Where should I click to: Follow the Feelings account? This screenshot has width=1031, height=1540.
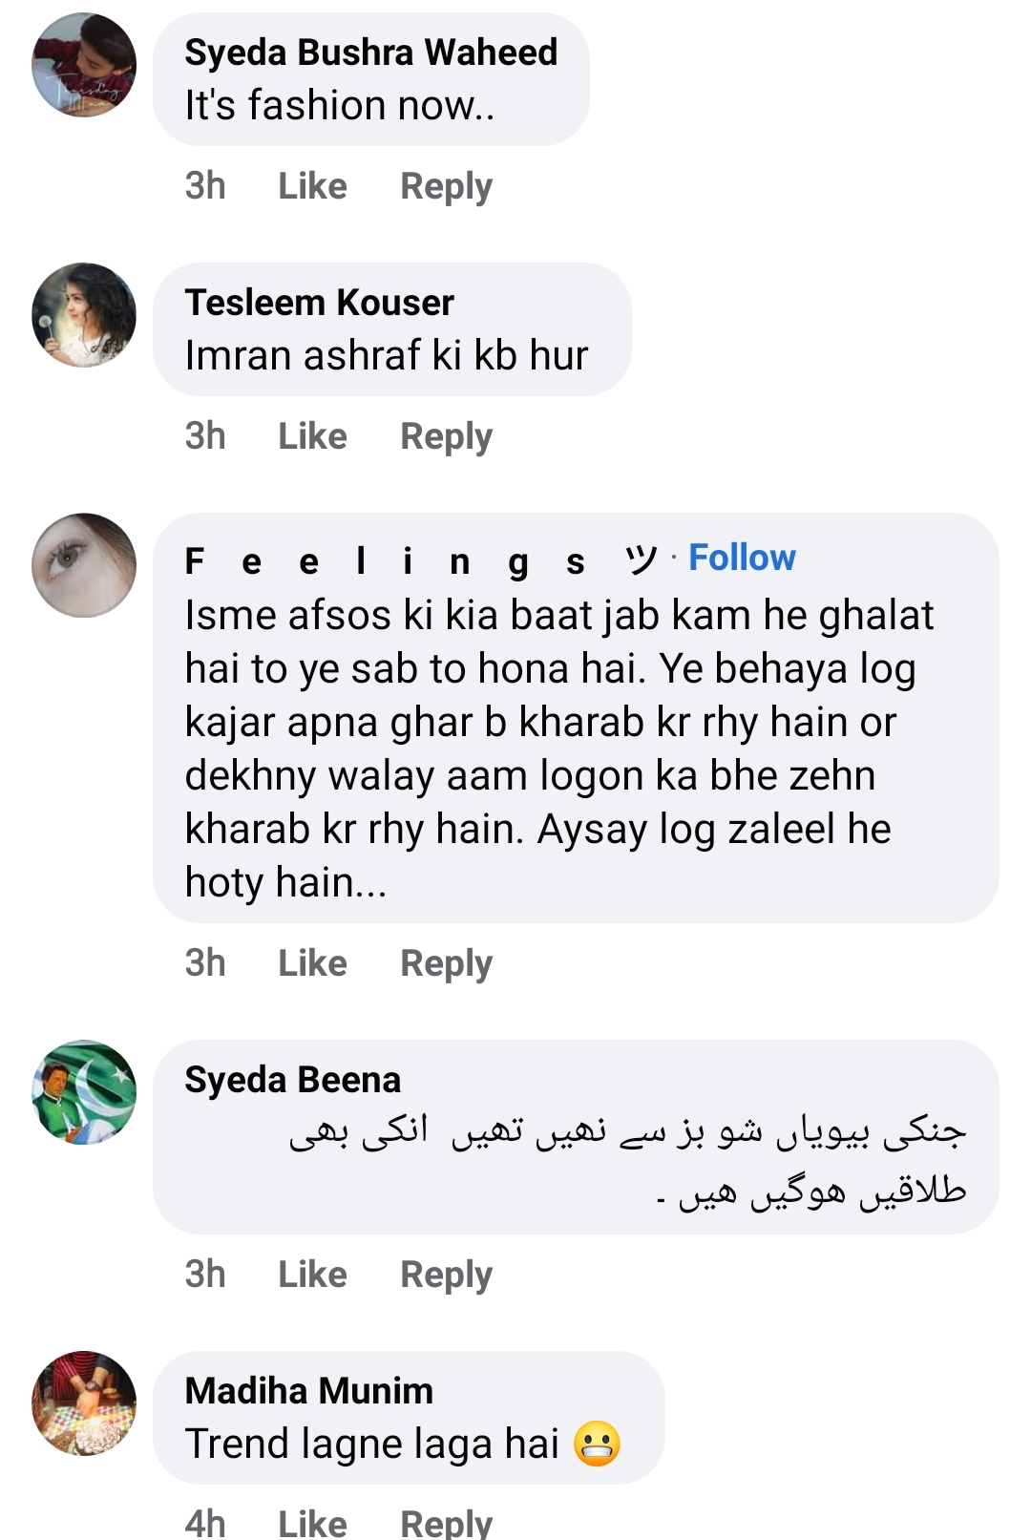click(x=743, y=558)
